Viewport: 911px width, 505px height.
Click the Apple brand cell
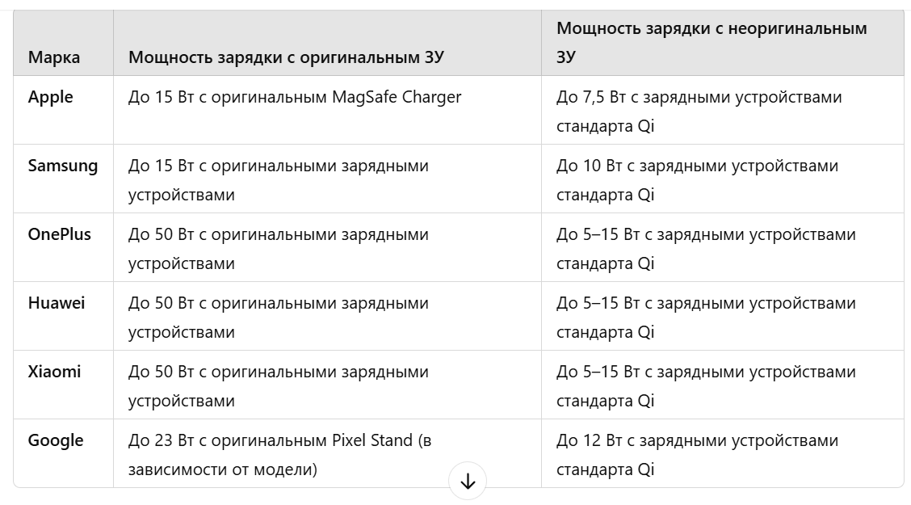click(51, 98)
